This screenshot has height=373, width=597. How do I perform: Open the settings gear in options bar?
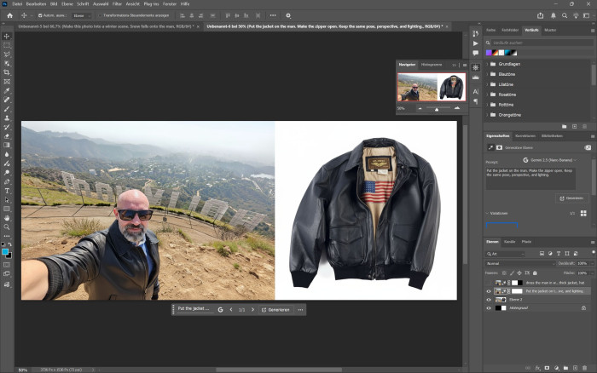(288, 14)
